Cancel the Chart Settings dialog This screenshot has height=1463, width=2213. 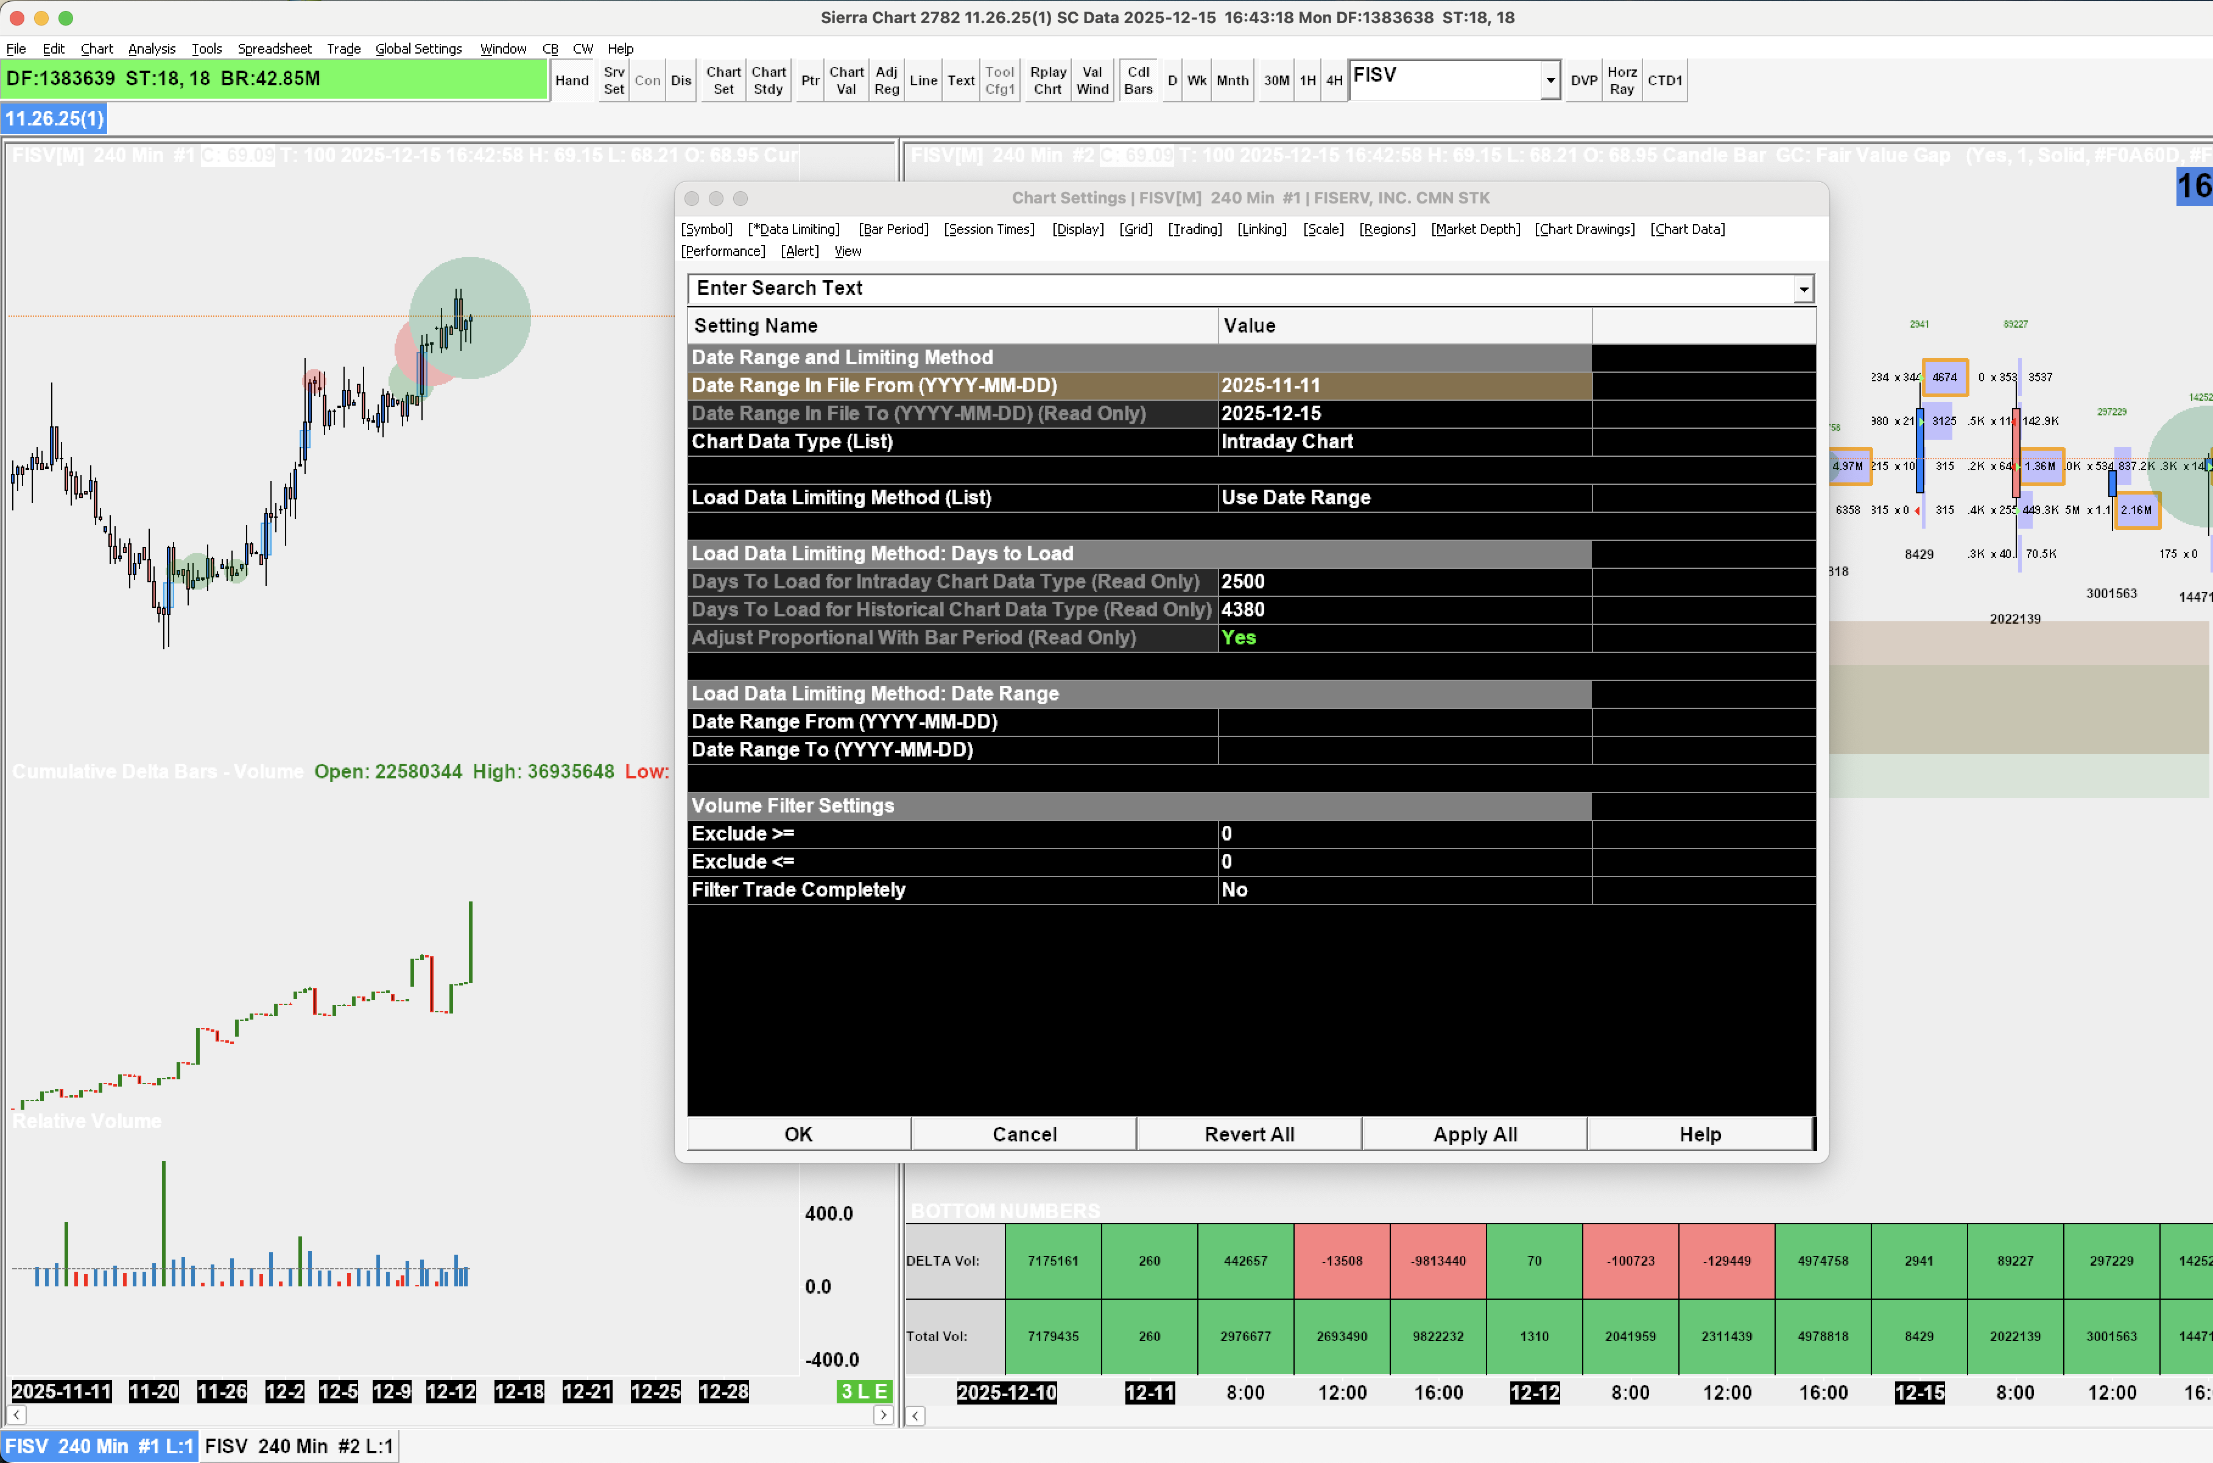coord(1024,1135)
